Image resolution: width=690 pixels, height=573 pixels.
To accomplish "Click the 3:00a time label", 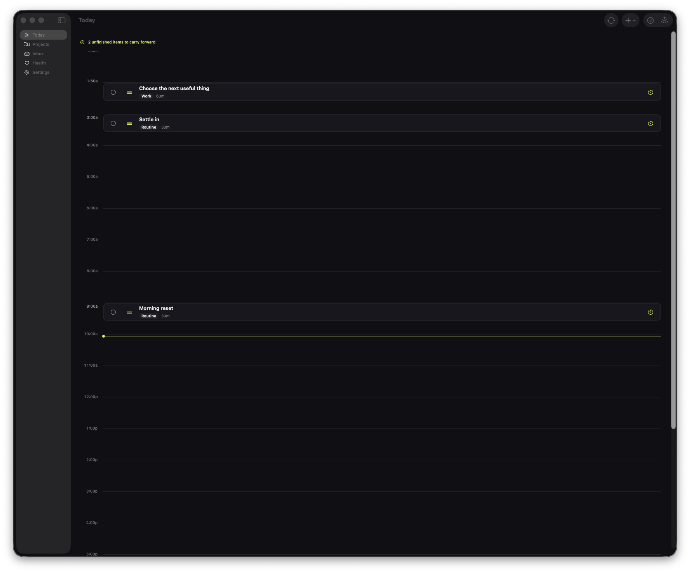I will click(x=92, y=118).
